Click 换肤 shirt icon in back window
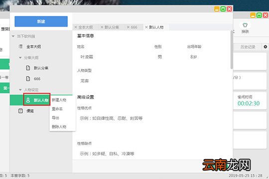 pyautogui.click(x=245, y=25)
